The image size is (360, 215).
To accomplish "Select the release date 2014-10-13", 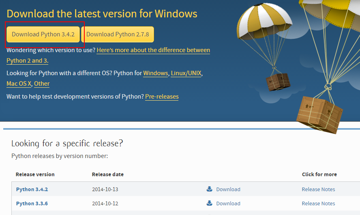I will tap(105, 190).
